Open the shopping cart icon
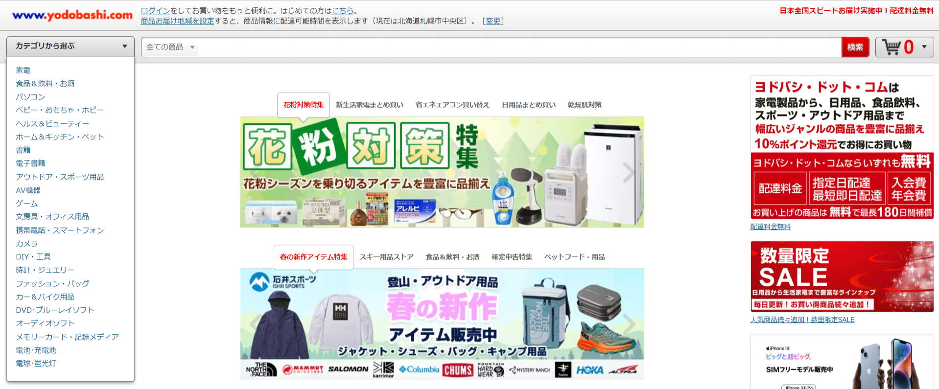939x389 pixels. 892,47
